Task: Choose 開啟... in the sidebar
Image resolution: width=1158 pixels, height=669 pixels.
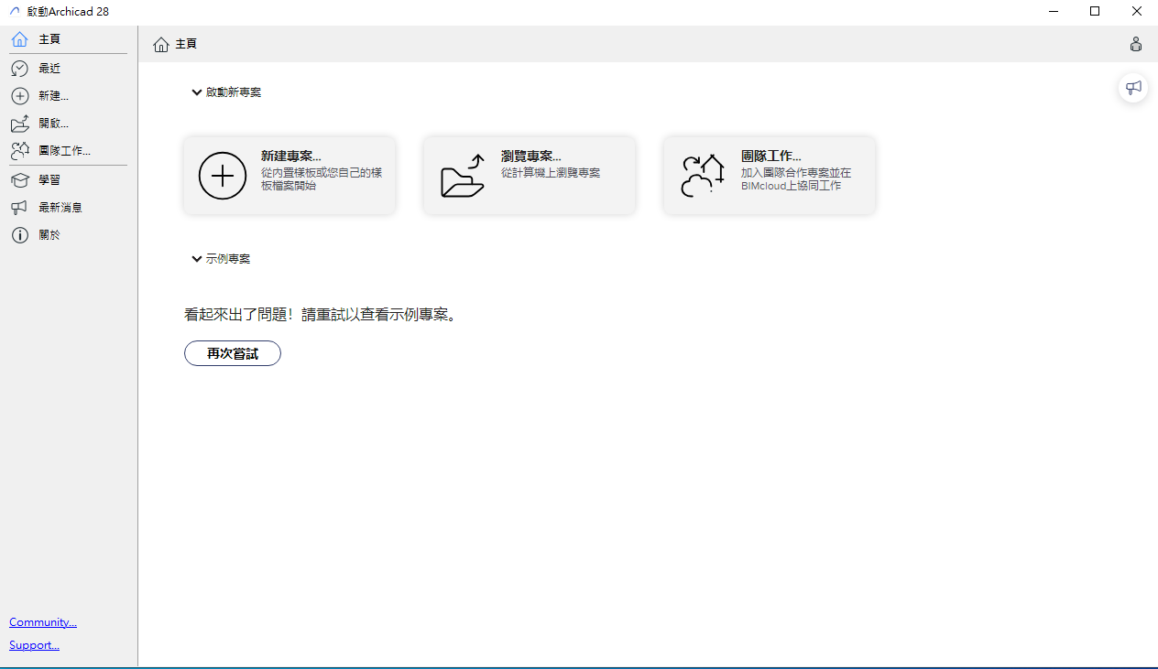Action: point(69,124)
